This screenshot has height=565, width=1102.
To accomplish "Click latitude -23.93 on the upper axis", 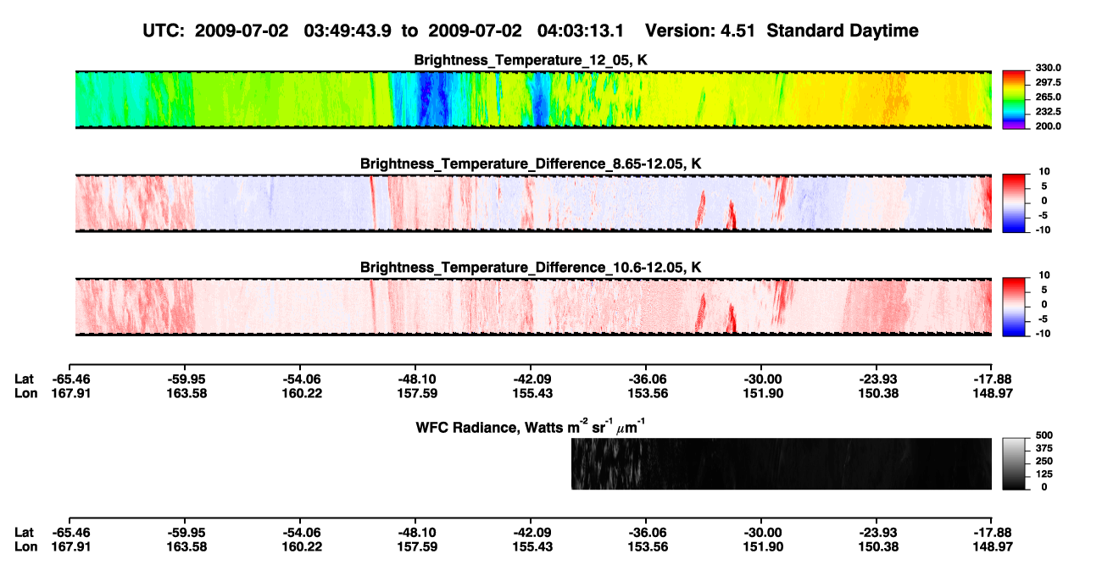I will point(877,380).
